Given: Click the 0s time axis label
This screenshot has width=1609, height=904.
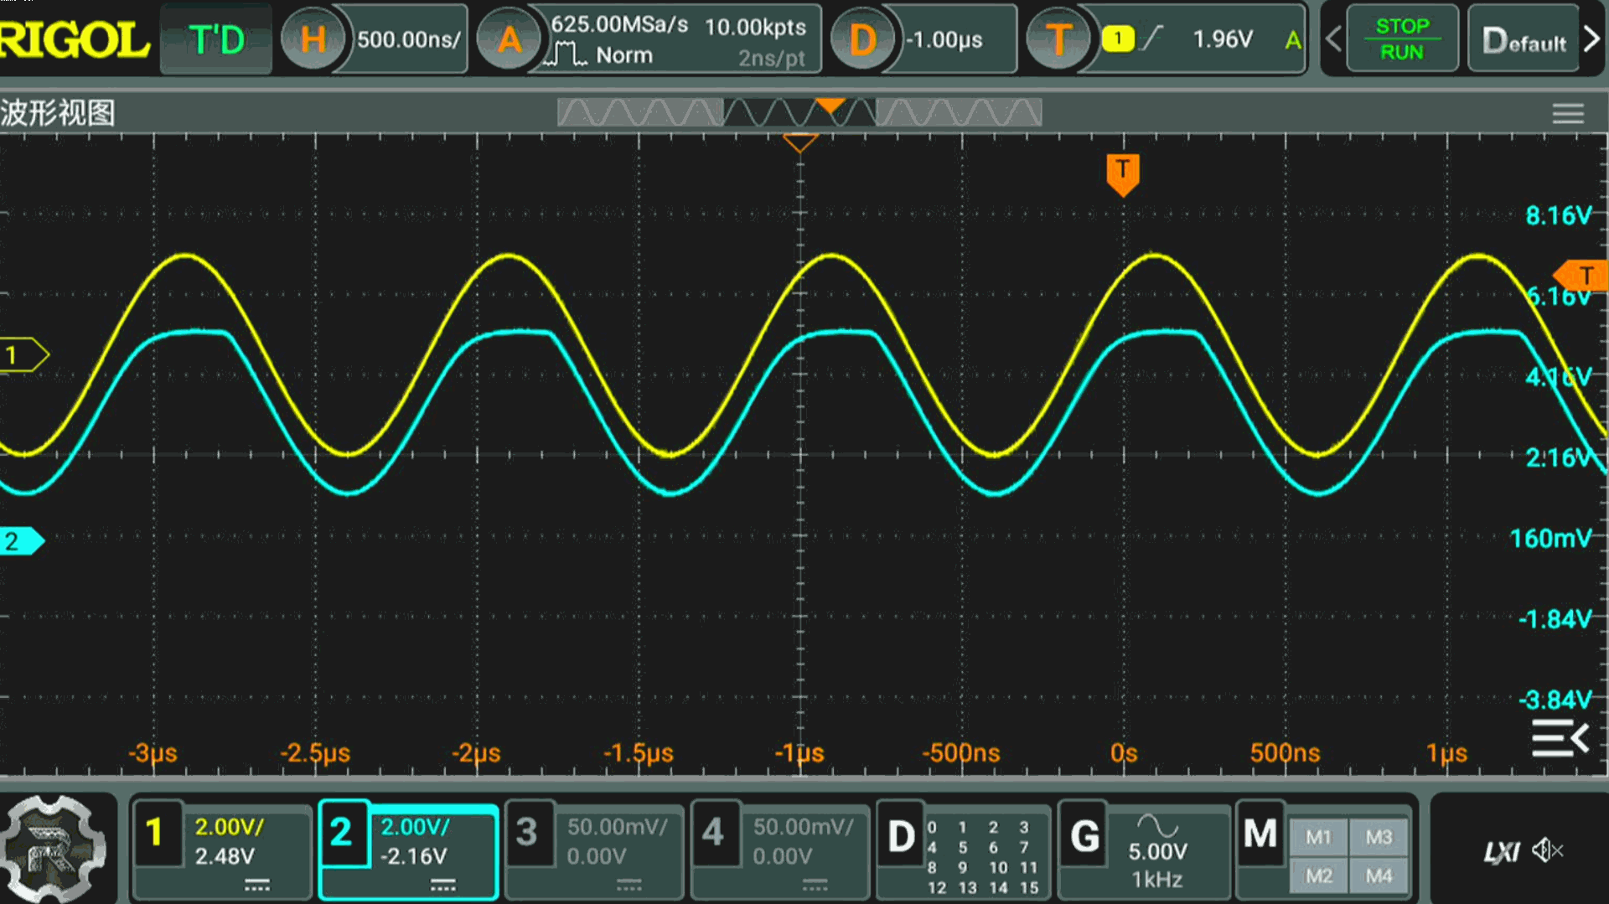Looking at the screenshot, I should (x=1124, y=752).
